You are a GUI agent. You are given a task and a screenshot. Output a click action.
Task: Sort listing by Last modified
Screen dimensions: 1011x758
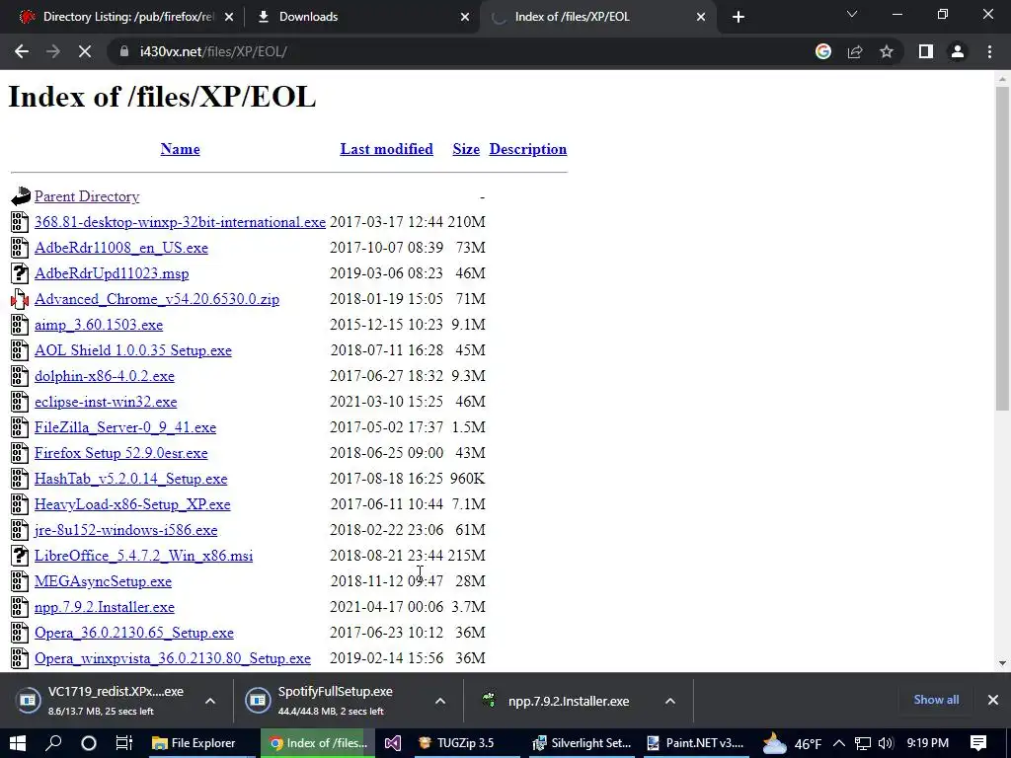[387, 149]
